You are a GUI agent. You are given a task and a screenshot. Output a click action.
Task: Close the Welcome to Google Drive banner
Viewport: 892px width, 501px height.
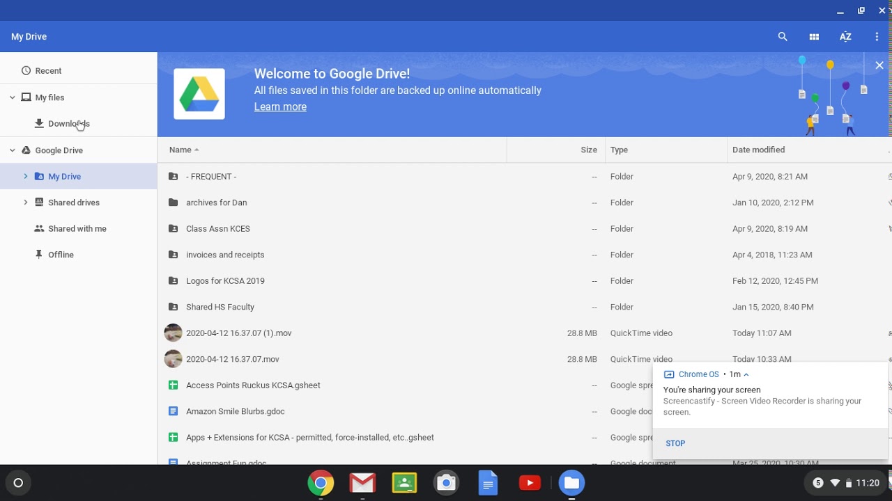click(x=879, y=65)
